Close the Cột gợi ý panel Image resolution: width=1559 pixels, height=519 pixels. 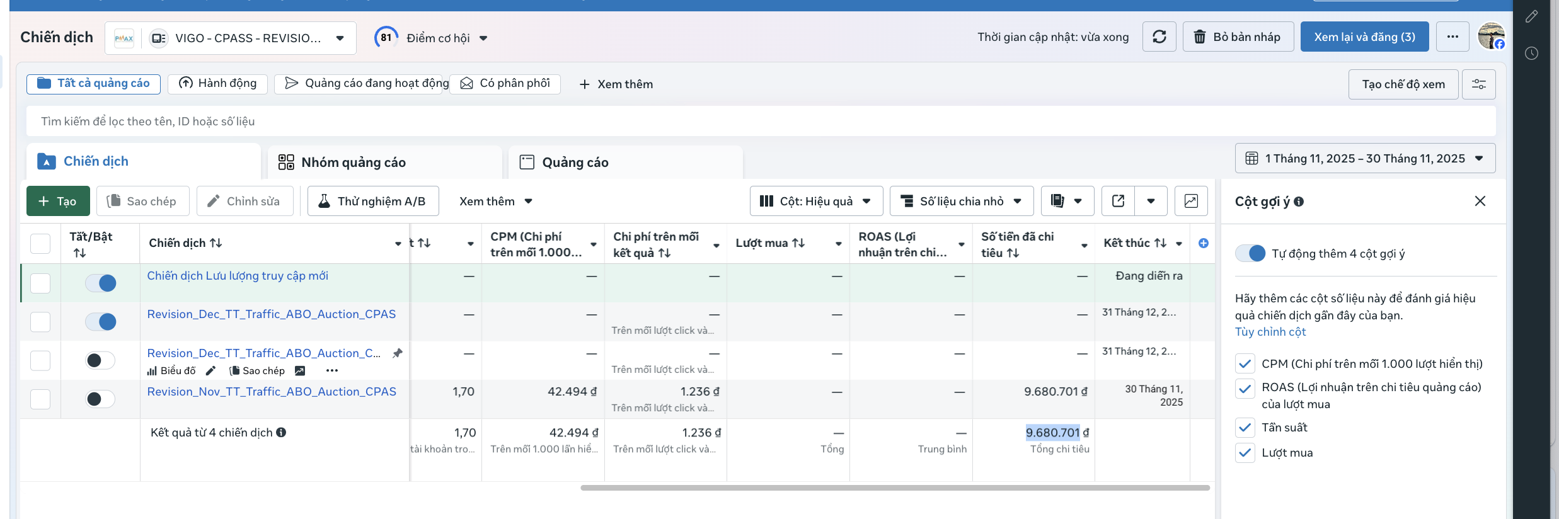click(x=1480, y=201)
